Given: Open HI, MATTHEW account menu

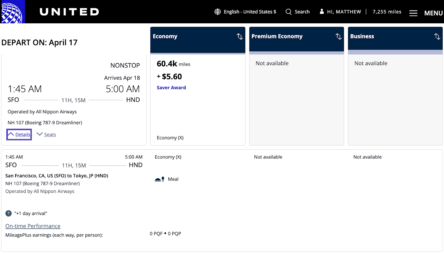Looking at the screenshot, I should click(344, 12).
